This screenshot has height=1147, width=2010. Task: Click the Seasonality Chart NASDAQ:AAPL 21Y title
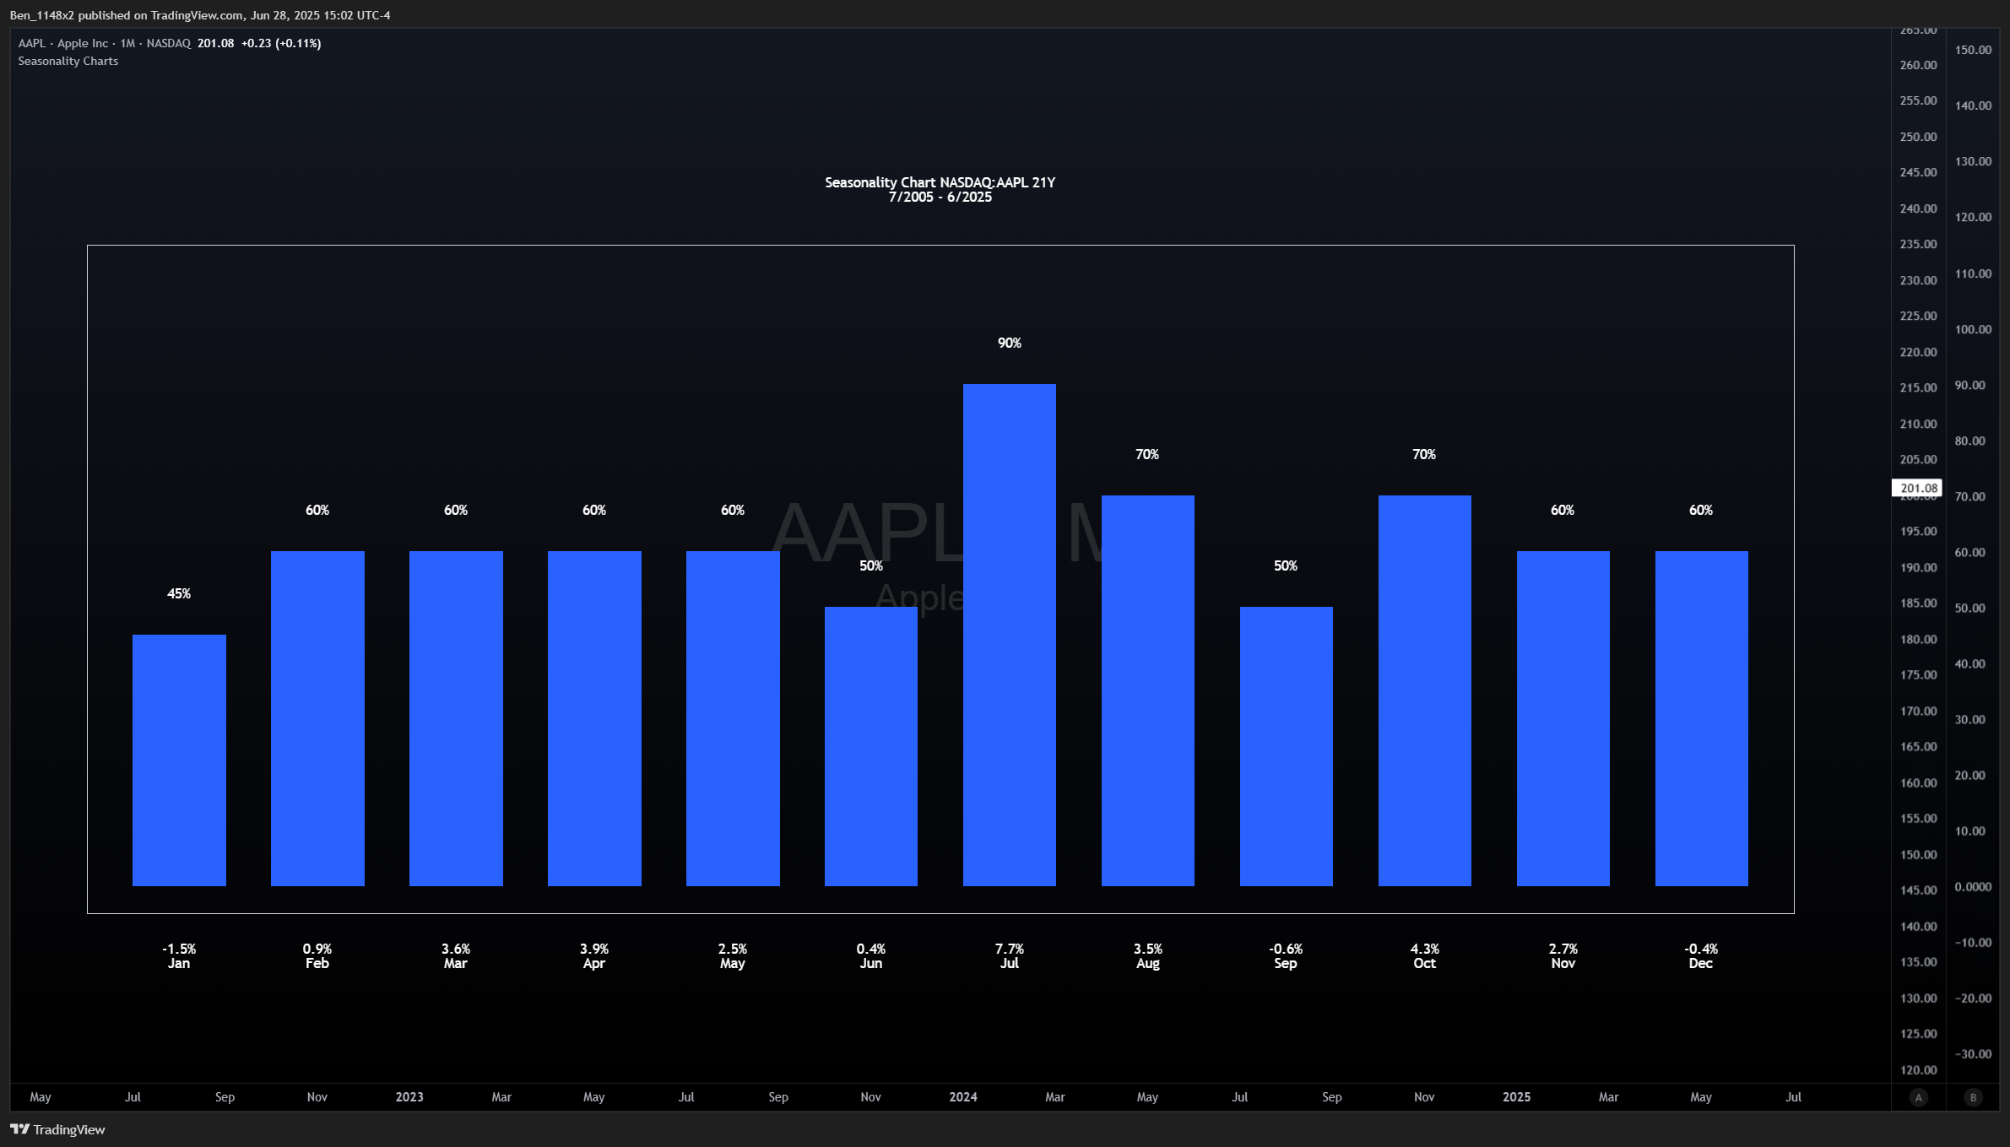pyautogui.click(x=940, y=182)
